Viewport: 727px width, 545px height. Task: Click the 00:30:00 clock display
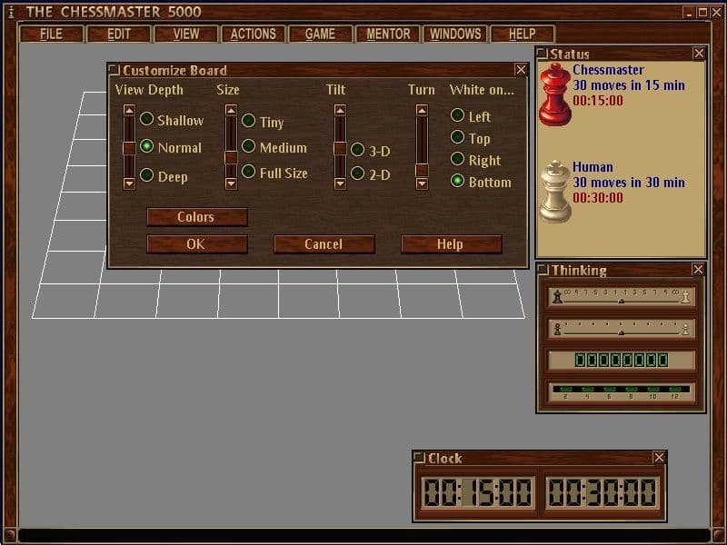pos(602,491)
